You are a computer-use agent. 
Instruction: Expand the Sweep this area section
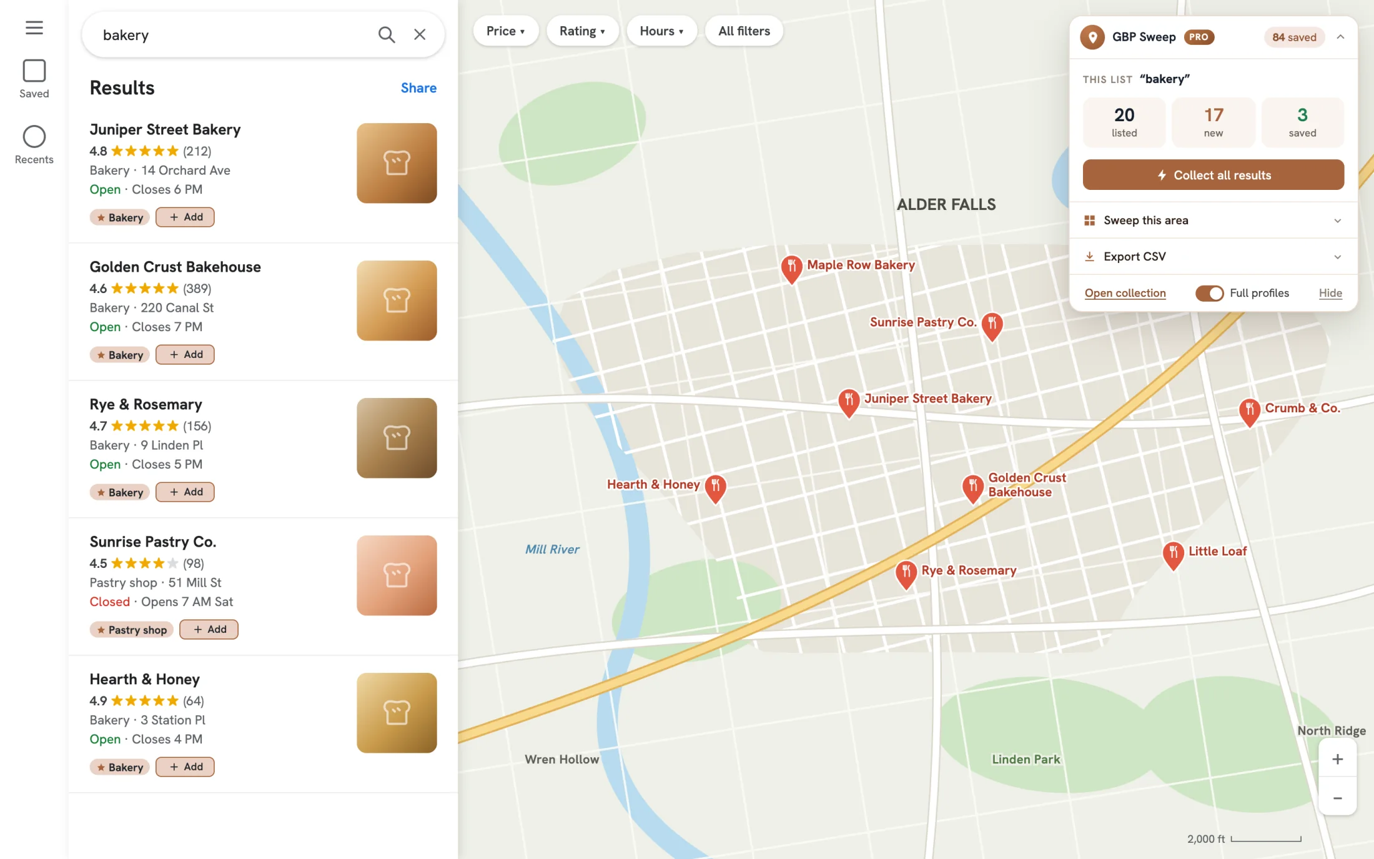(x=1213, y=221)
